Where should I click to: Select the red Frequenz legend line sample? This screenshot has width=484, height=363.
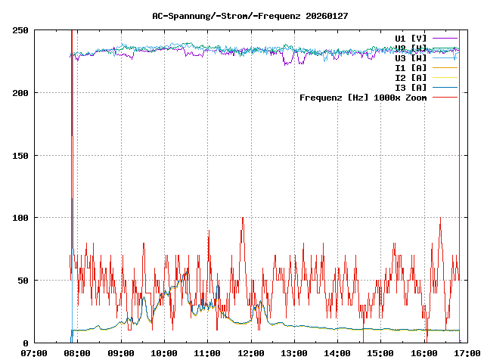tap(445, 97)
